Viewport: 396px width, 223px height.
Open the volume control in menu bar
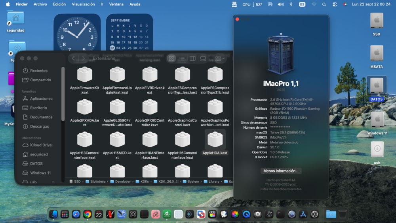tap(281, 4)
